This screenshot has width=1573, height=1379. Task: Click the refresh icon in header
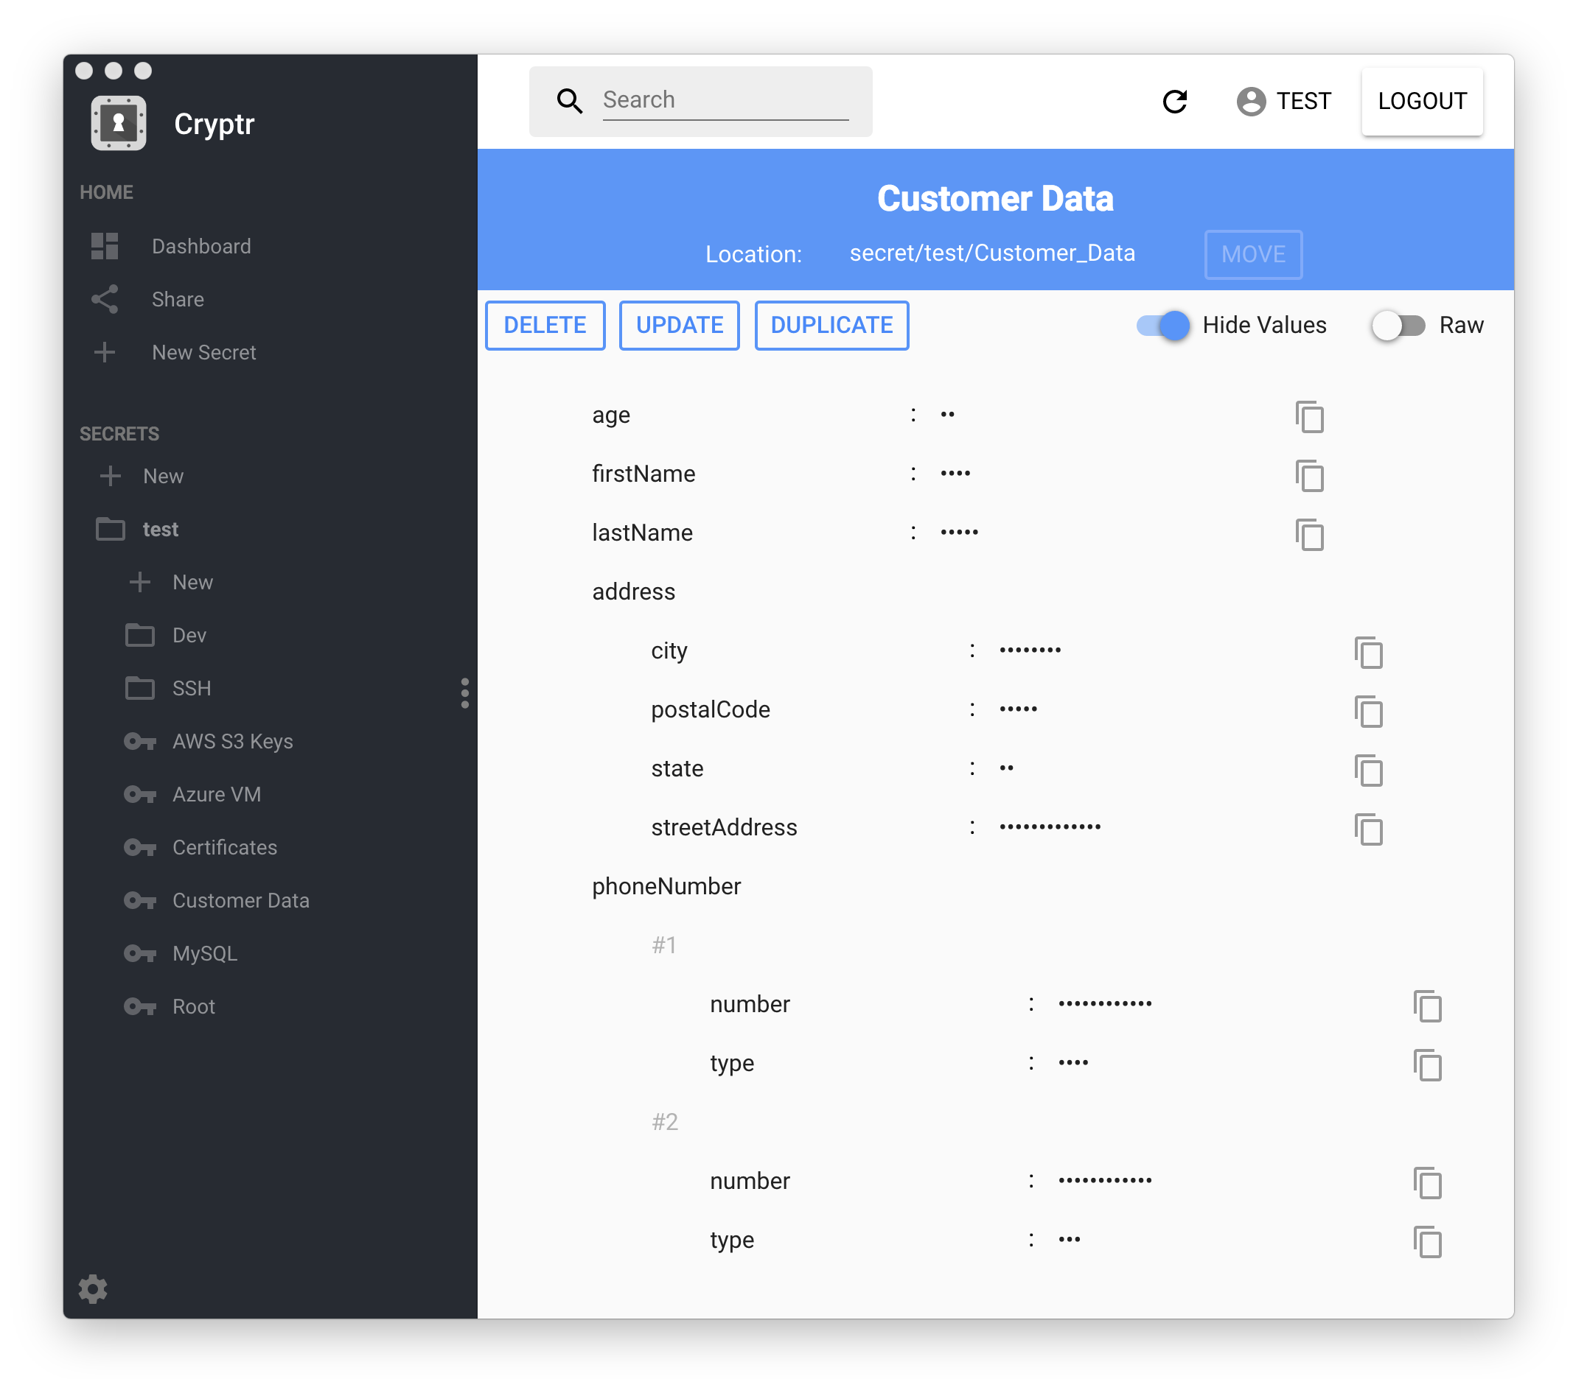[x=1174, y=101]
